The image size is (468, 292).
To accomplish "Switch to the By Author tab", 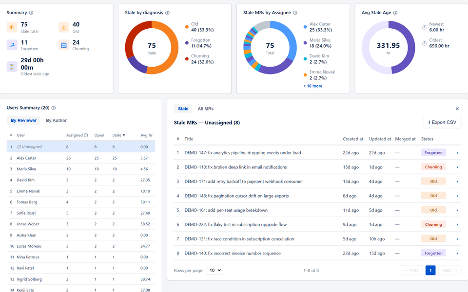I will [x=56, y=120].
